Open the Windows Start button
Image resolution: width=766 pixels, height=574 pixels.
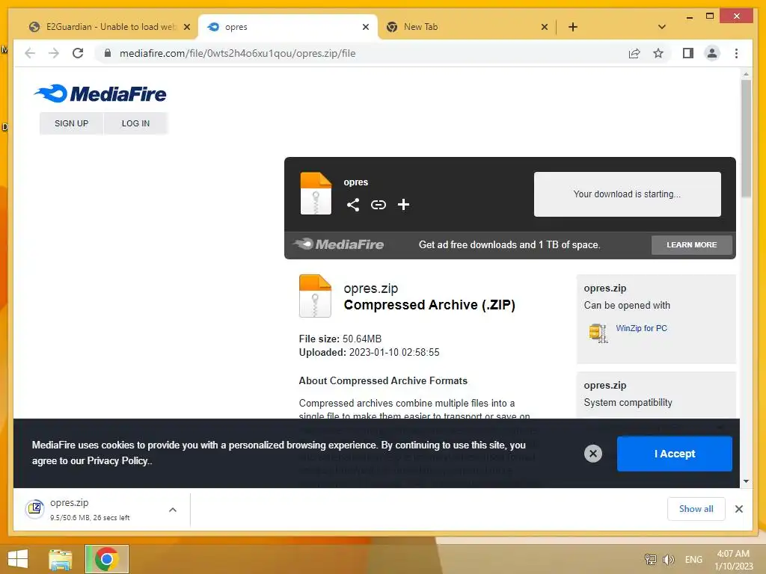[18, 559]
